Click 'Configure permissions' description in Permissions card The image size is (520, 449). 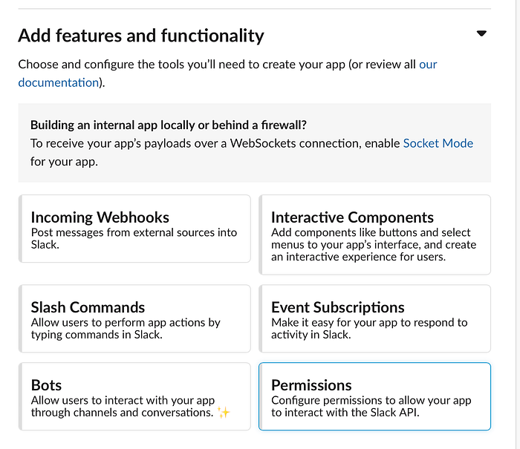pos(371,406)
